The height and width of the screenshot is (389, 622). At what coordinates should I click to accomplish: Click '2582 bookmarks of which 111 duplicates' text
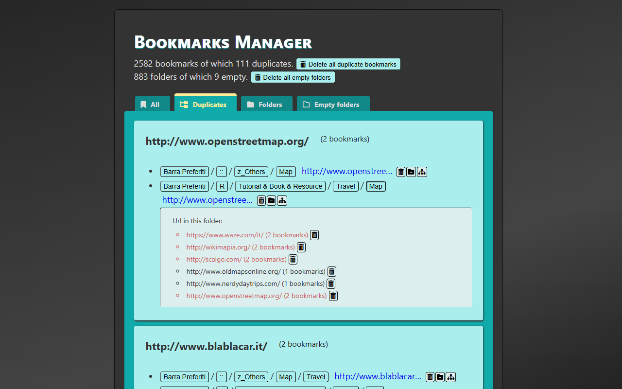pos(213,64)
